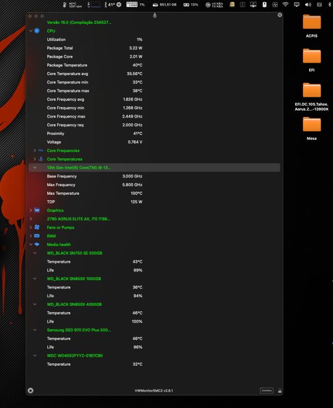Click the CPU chip icon
333x408 pixels.
click(x=37, y=30)
